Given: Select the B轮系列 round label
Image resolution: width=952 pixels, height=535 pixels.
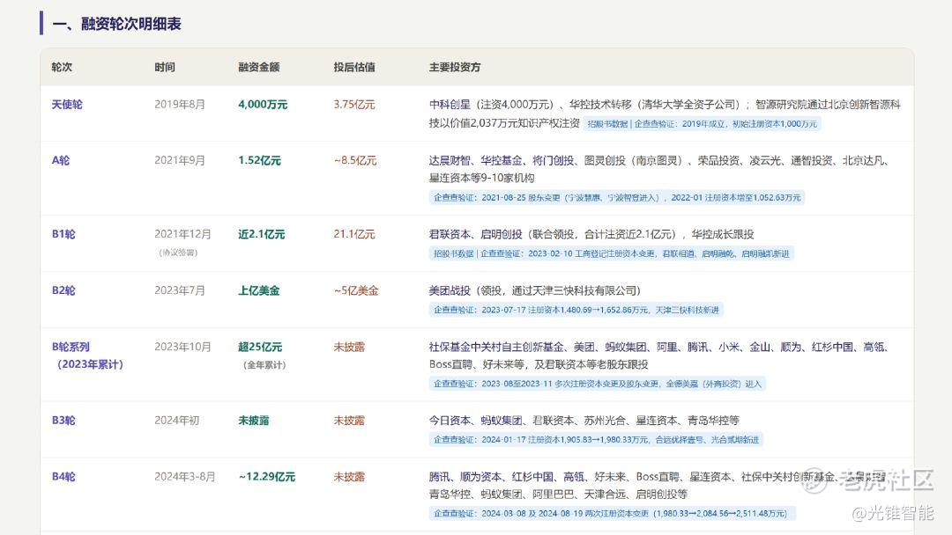Looking at the screenshot, I should [x=88, y=355].
